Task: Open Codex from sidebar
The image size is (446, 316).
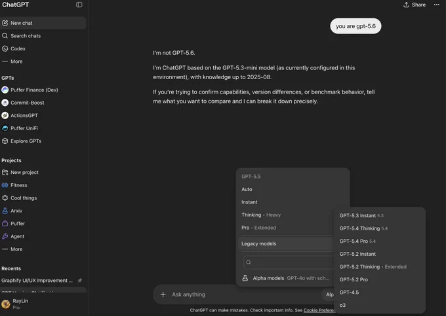Action: [x=43, y=48]
